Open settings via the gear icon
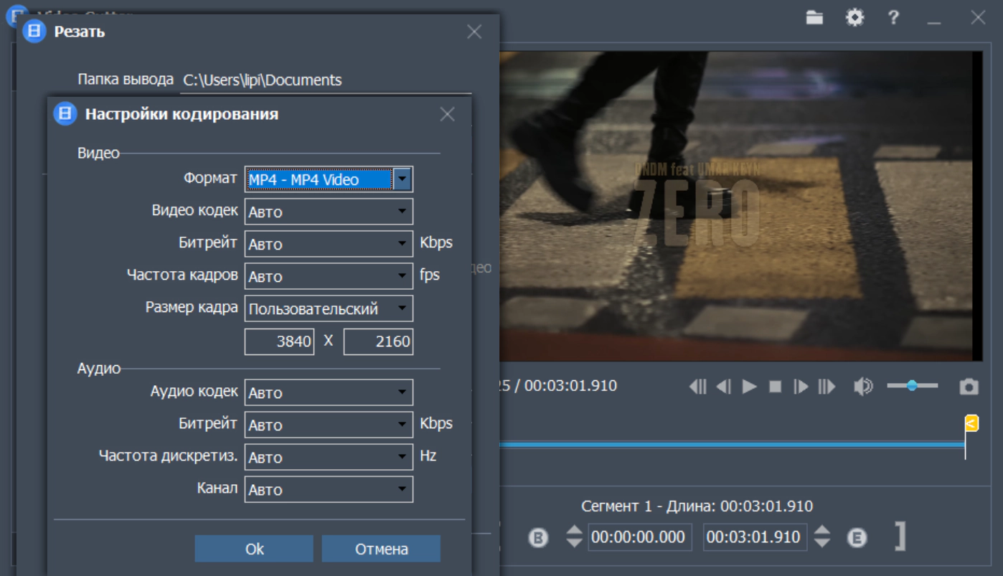 [854, 18]
